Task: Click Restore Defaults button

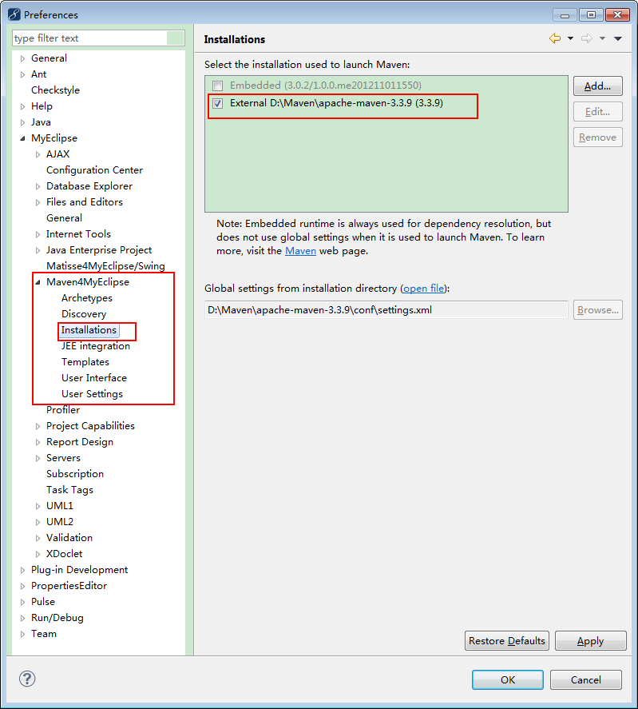Action: [x=507, y=641]
